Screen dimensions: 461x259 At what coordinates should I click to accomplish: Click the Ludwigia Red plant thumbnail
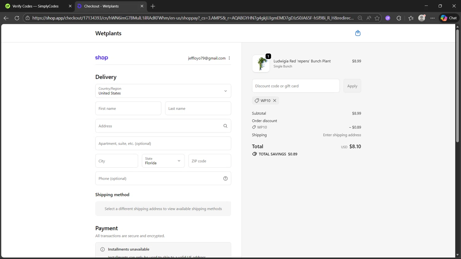(261, 64)
